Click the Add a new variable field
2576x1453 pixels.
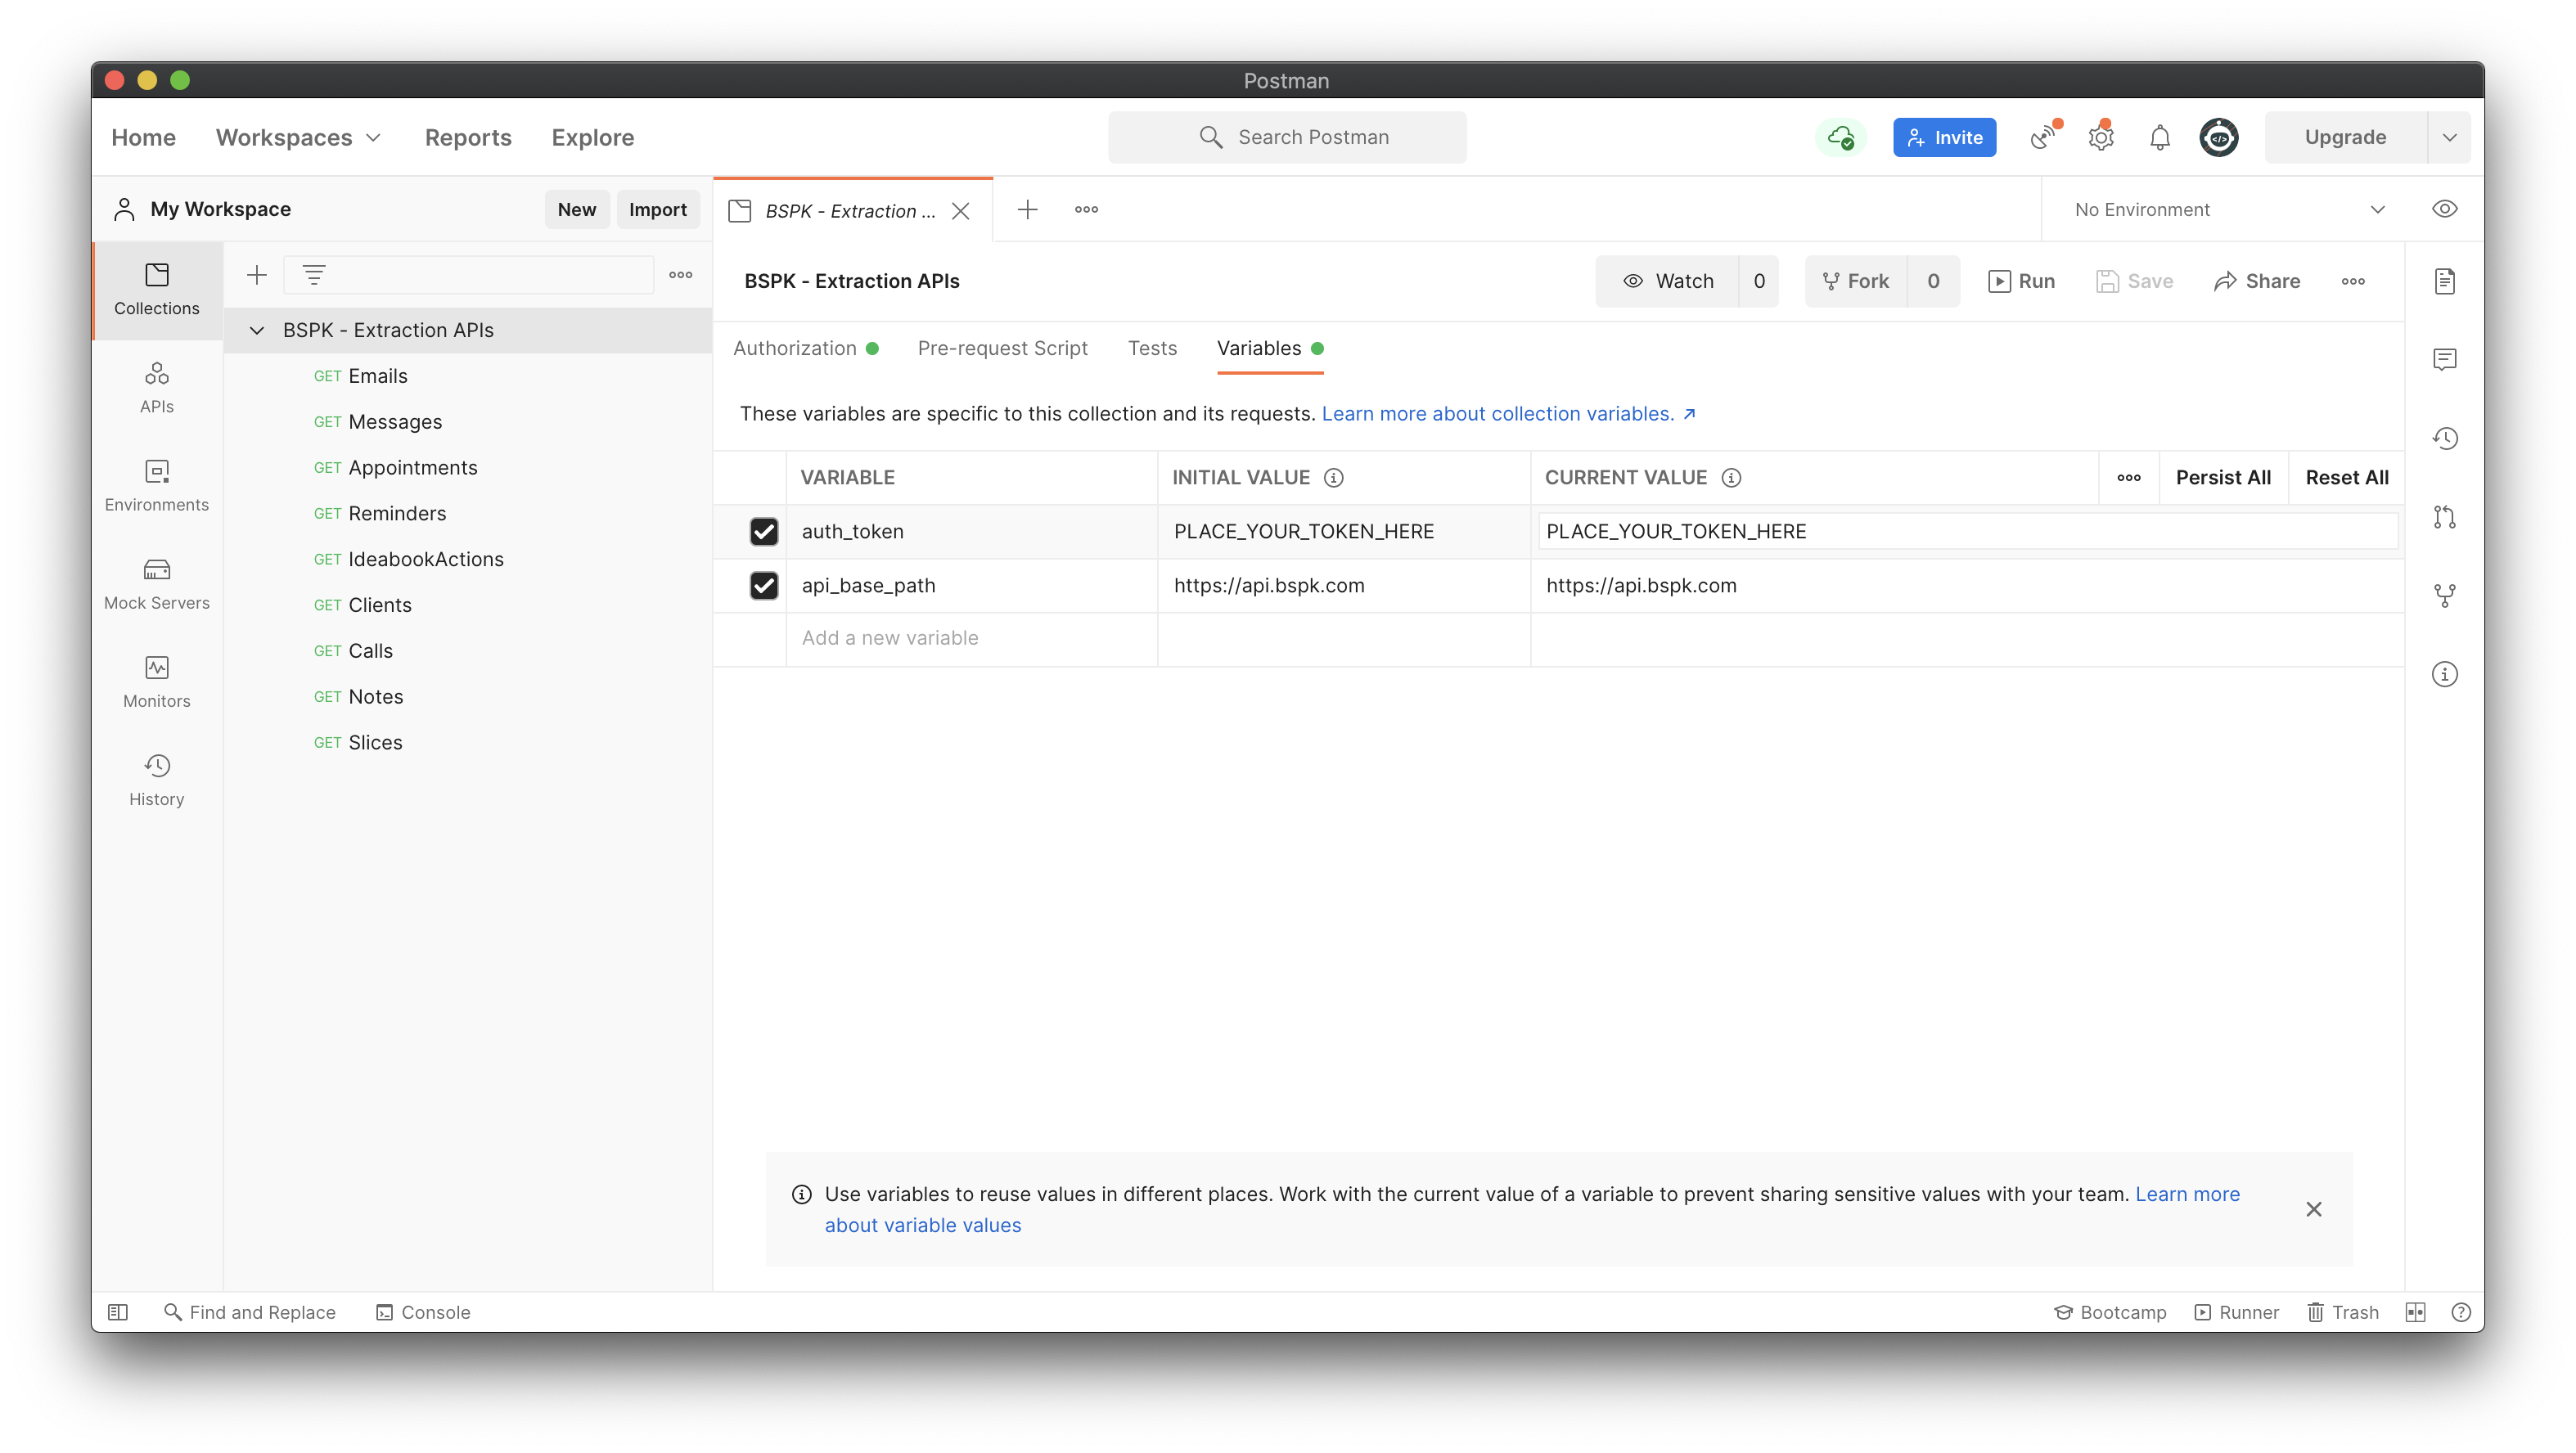click(971, 638)
